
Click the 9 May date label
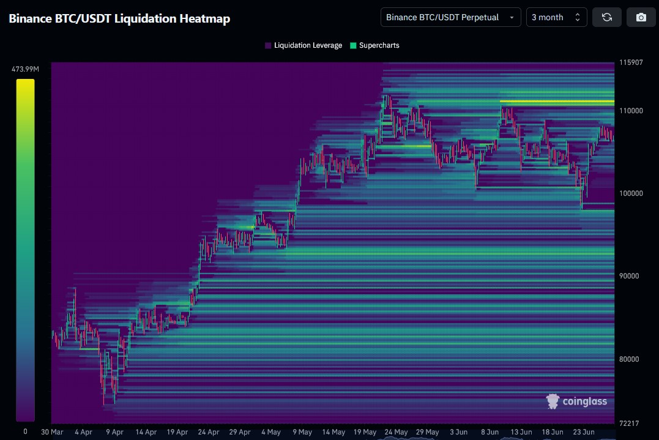coord(302,432)
